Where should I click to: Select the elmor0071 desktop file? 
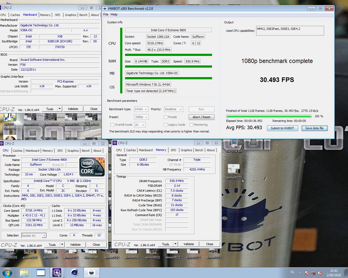pyautogui.click(x=71, y=254)
